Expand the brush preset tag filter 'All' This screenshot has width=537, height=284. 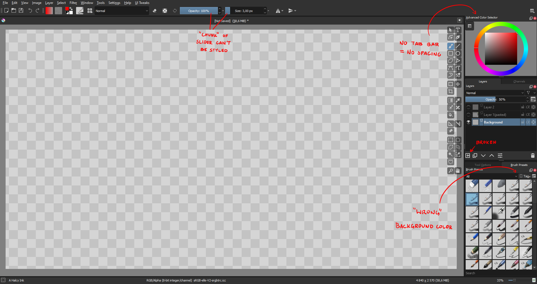pyautogui.click(x=492, y=176)
